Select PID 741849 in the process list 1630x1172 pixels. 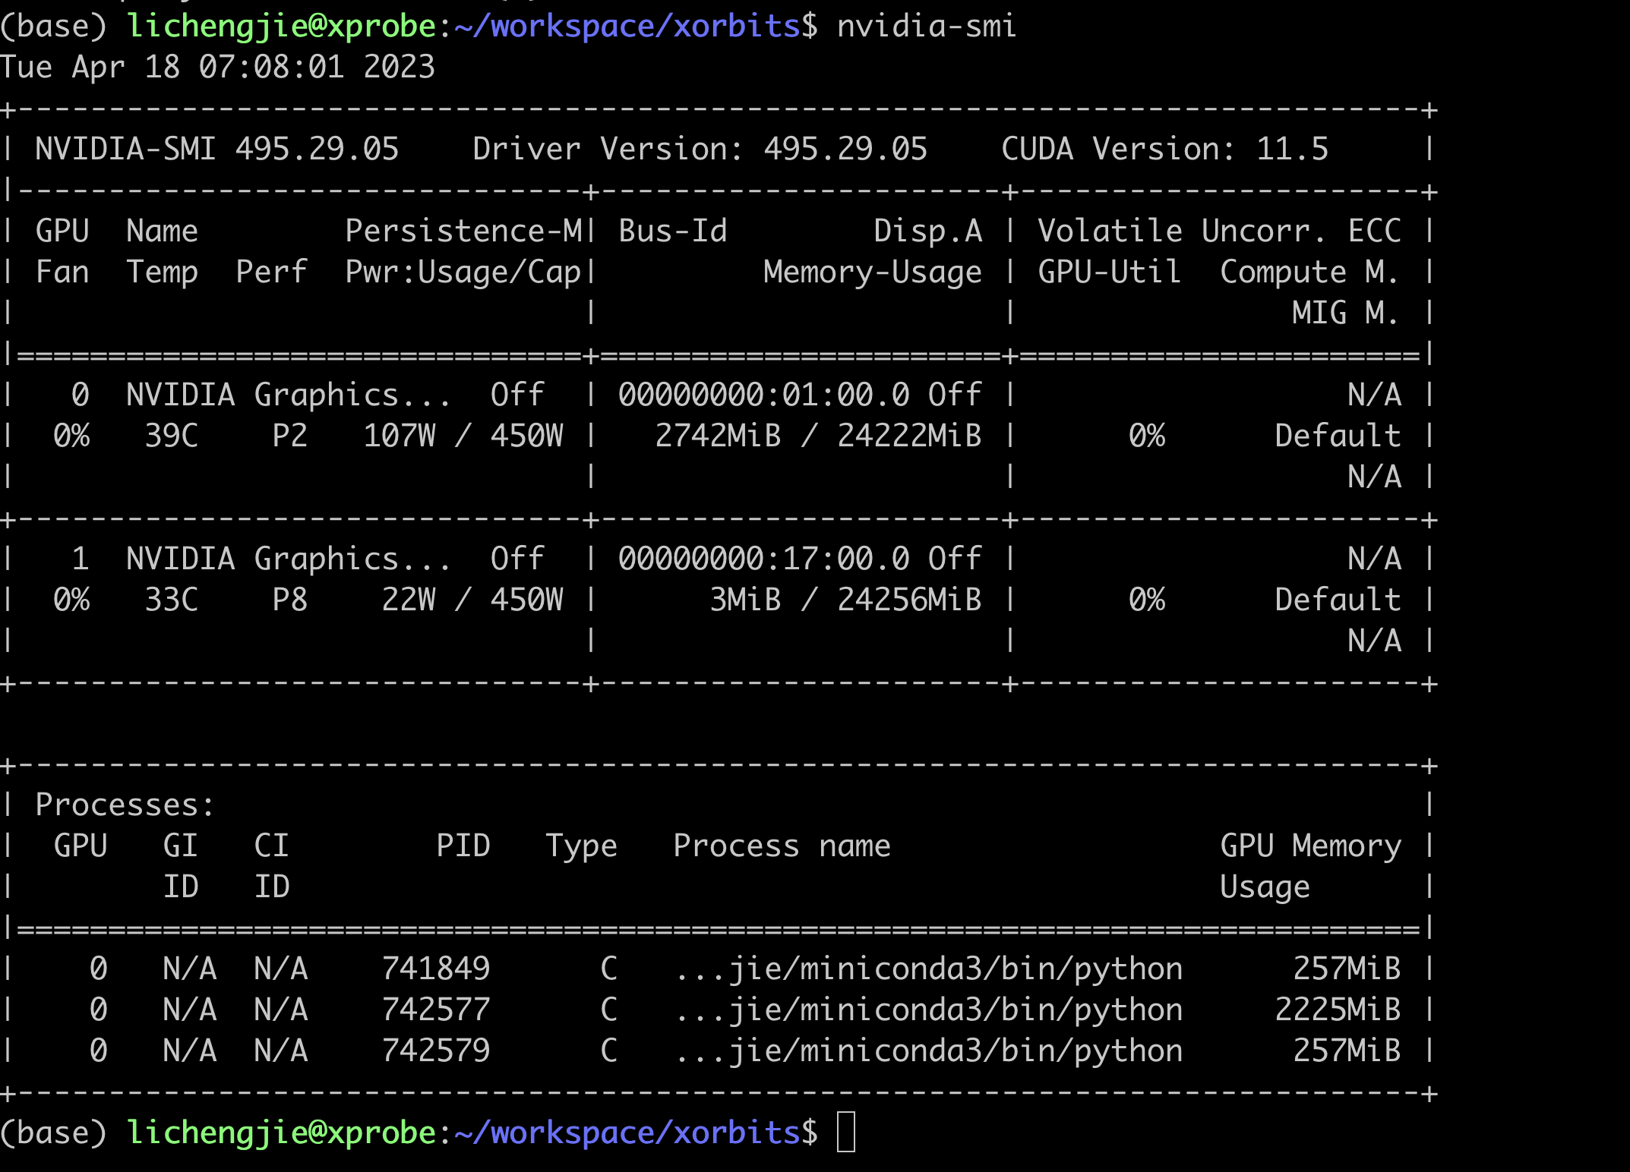(x=435, y=968)
